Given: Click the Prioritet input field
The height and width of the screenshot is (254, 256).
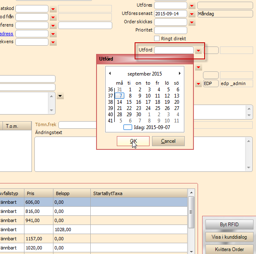Looking at the screenshot, I should pyautogui.click(x=171, y=30).
